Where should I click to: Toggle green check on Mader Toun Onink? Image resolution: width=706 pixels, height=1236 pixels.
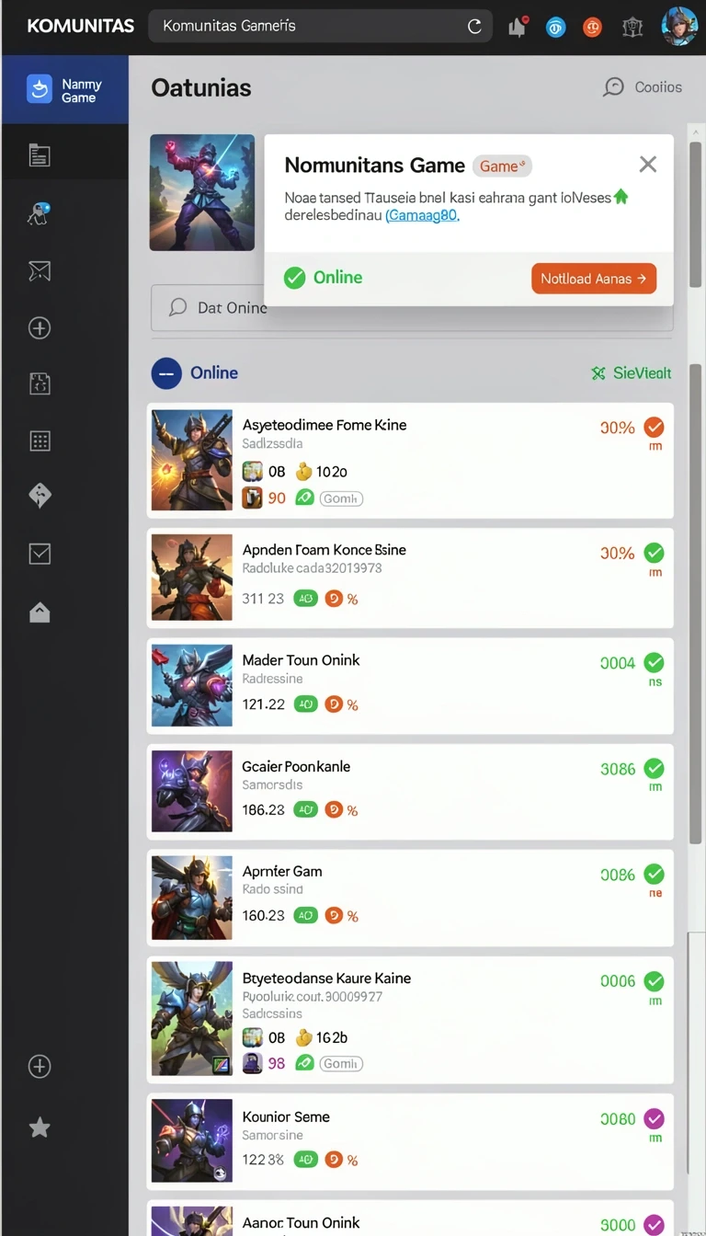tap(655, 662)
